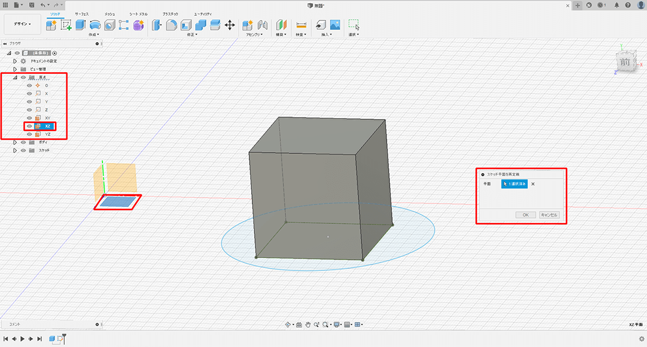
Task: Toggle visibility of the Z axis
Action: [30, 110]
